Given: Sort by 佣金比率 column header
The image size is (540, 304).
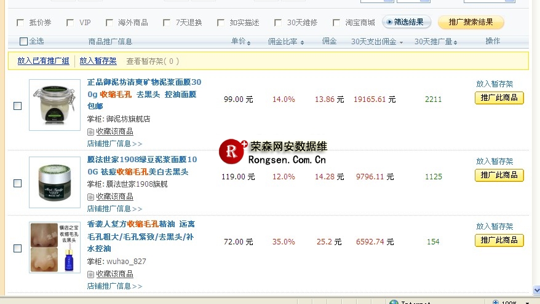Looking at the screenshot, I should click(286, 42).
